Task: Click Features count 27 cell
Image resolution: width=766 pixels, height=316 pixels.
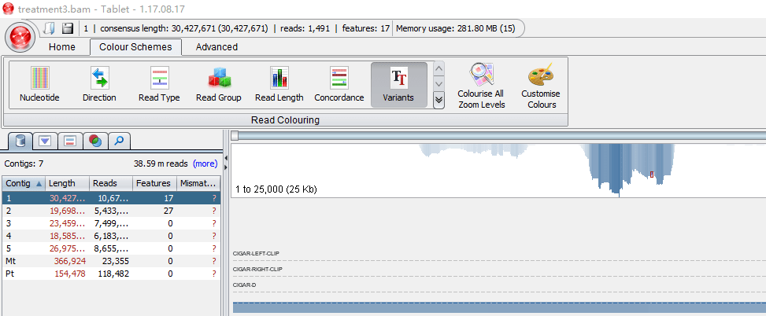Action: (154, 211)
